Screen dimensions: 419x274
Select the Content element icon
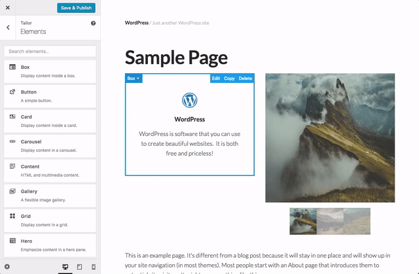[x=12, y=166]
